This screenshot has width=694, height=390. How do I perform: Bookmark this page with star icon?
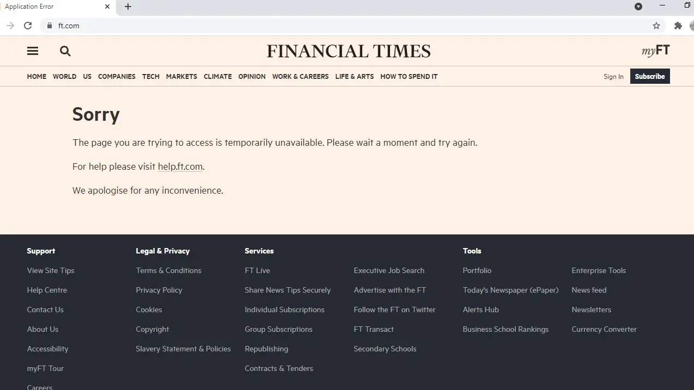click(x=656, y=26)
